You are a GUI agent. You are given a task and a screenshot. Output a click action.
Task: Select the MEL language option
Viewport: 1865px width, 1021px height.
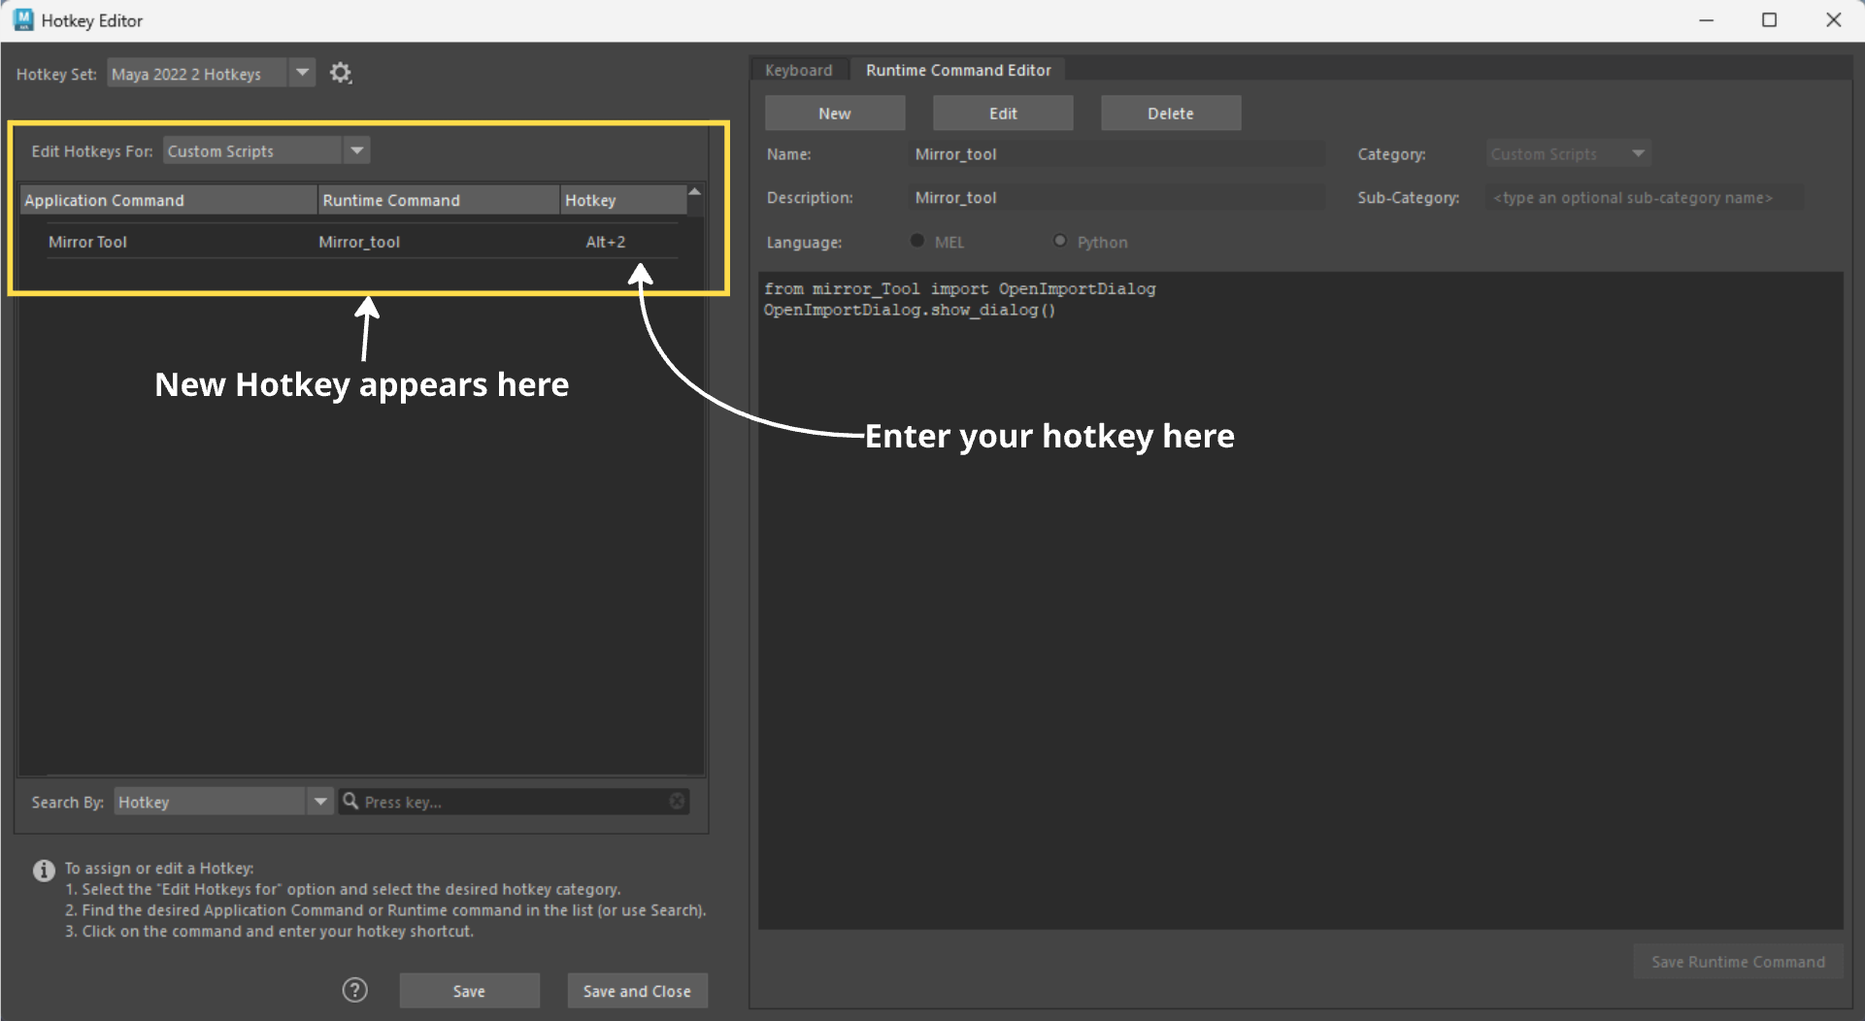(x=917, y=241)
